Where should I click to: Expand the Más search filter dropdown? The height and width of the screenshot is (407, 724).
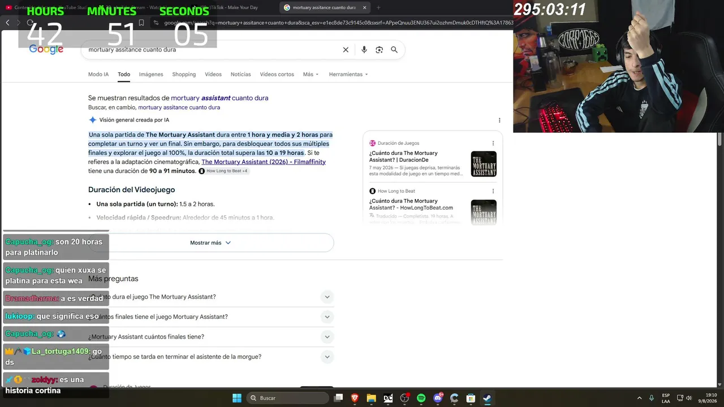point(311,74)
